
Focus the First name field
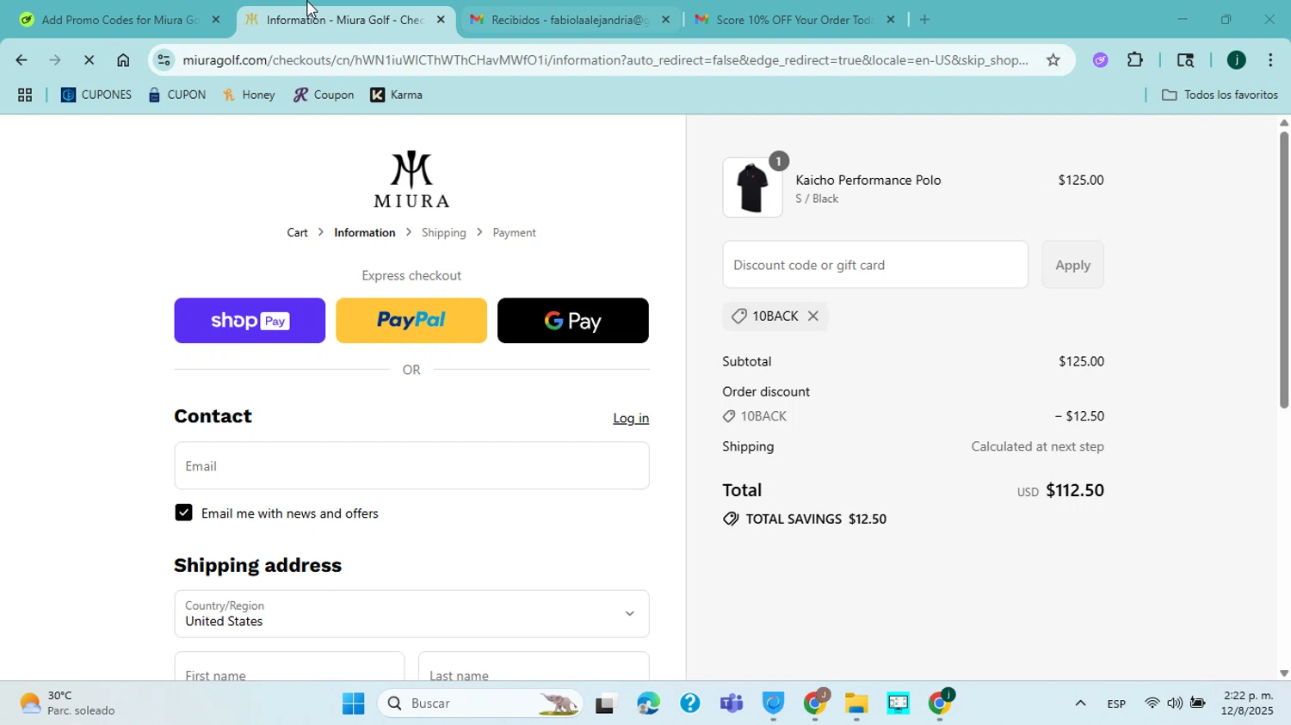tap(289, 667)
